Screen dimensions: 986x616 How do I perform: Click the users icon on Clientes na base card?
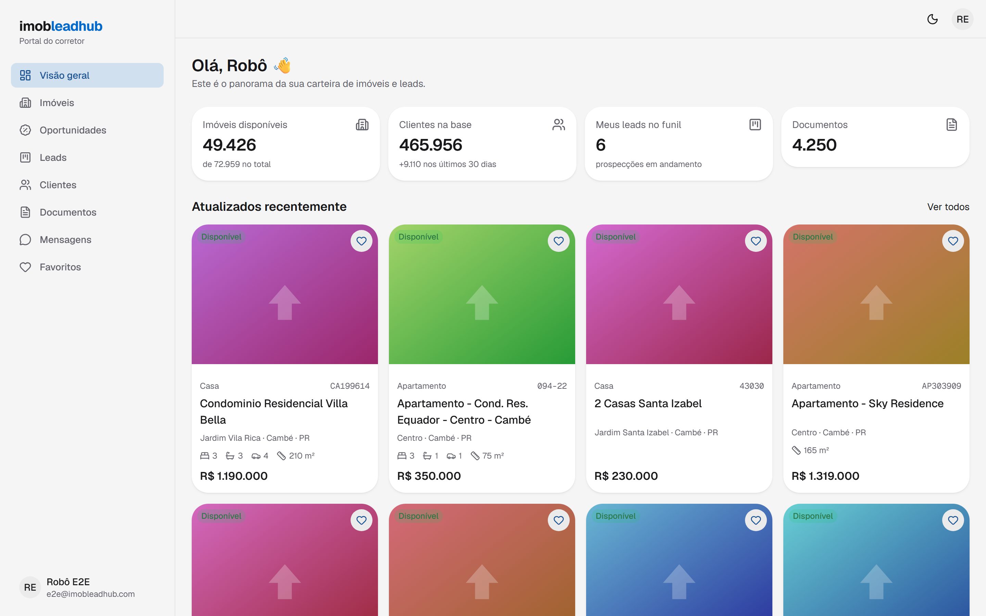click(x=559, y=125)
